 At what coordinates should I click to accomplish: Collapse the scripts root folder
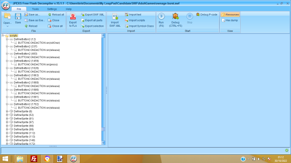click(3, 36)
